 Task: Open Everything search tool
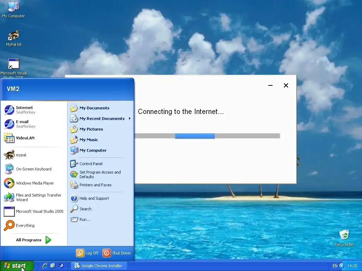(x=34, y=225)
